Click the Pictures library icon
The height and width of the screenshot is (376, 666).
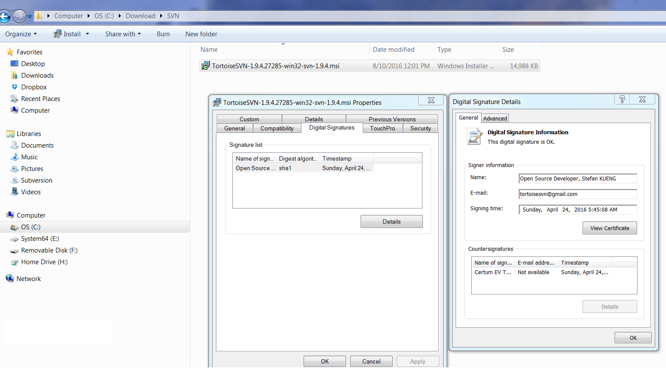(14, 168)
